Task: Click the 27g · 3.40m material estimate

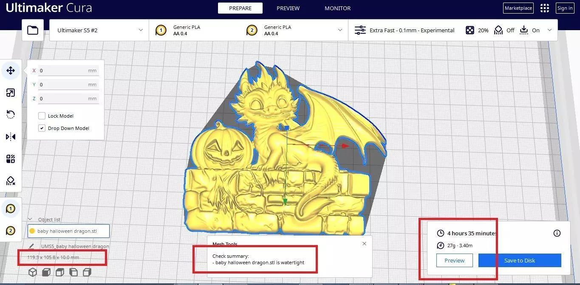Action: coord(460,245)
